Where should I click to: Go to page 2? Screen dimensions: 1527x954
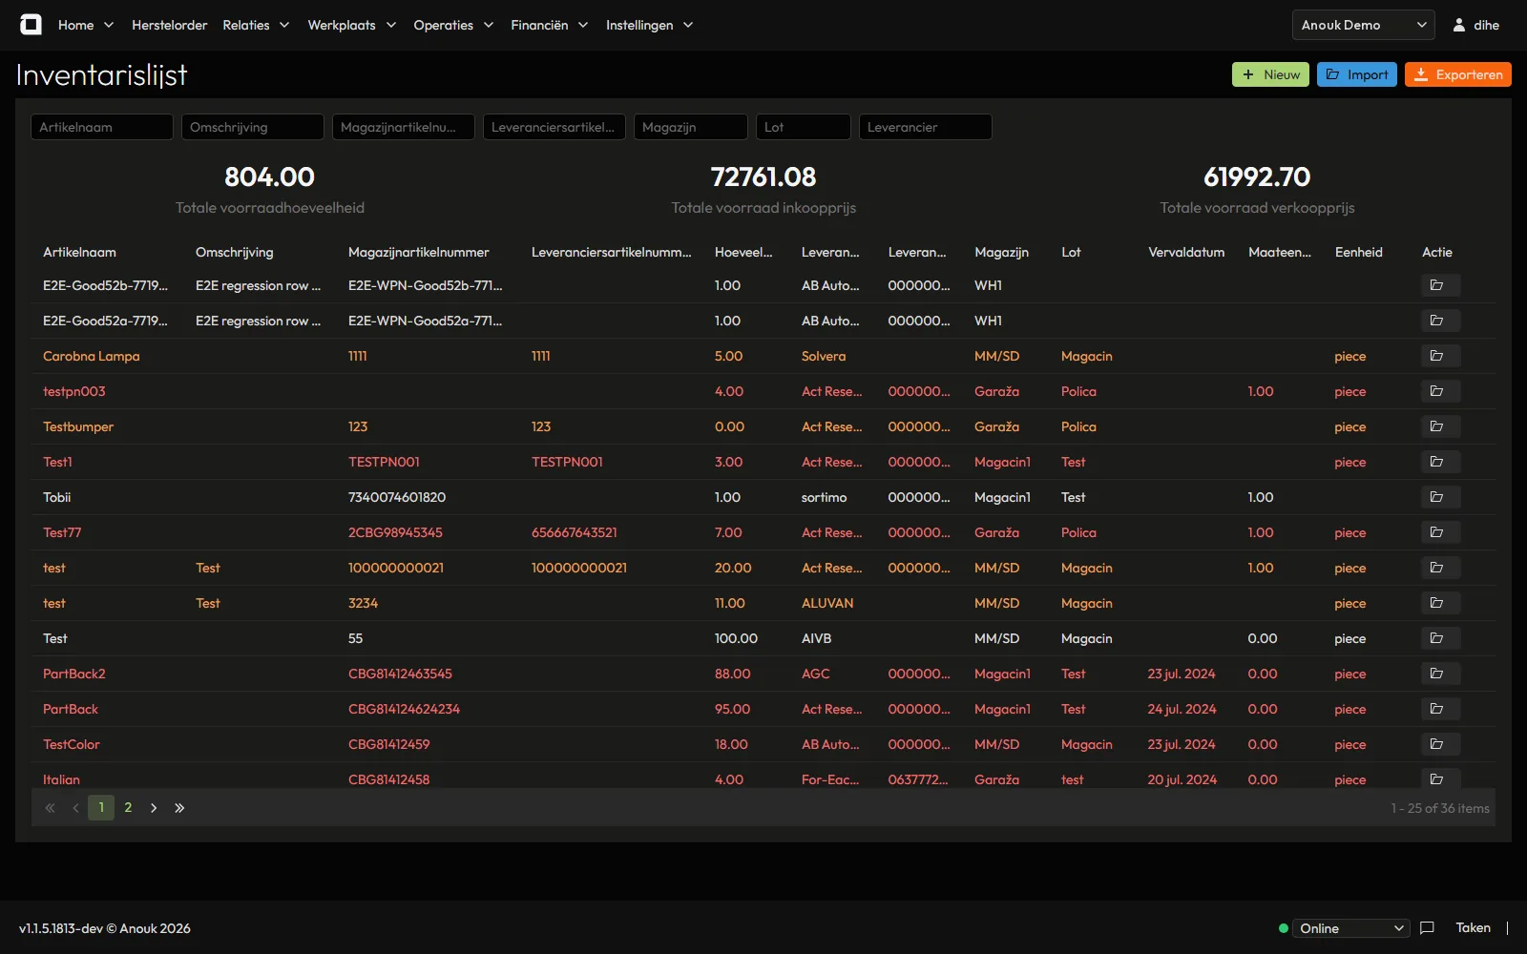click(x=128, y=808)
